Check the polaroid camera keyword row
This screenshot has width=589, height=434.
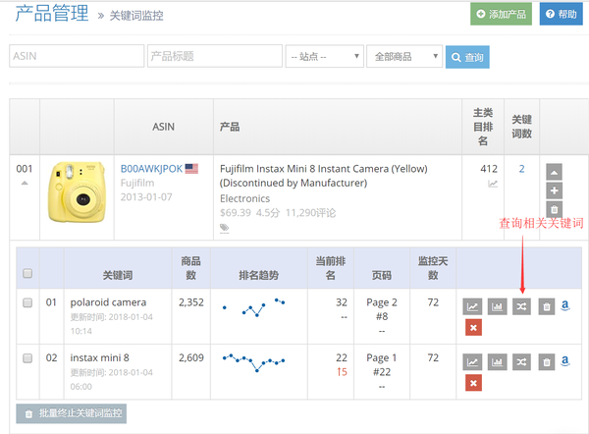(x=27, y=302)
